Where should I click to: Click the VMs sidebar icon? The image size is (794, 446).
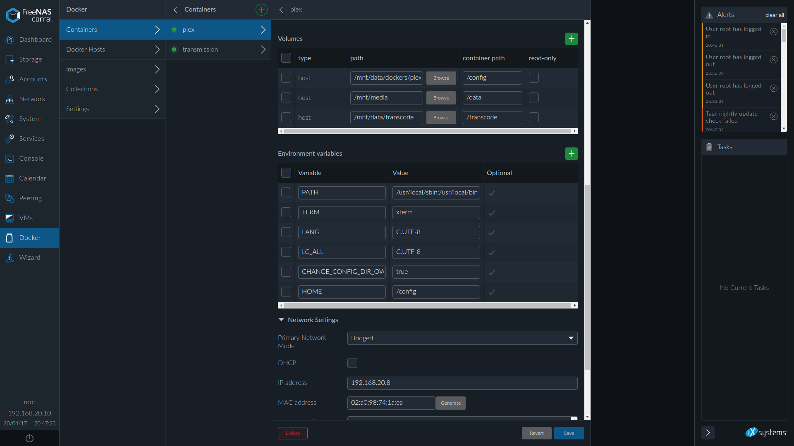10,218
